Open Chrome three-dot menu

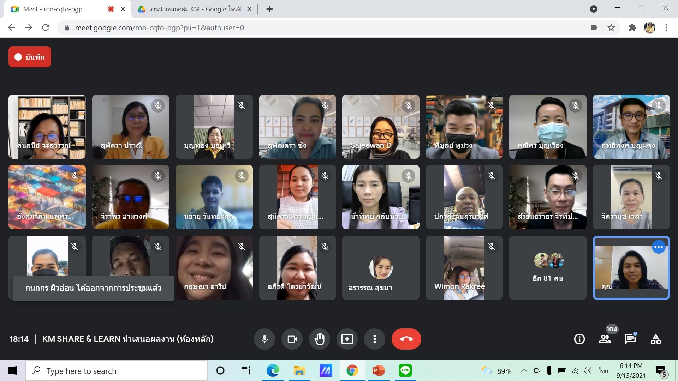[666, 28]
